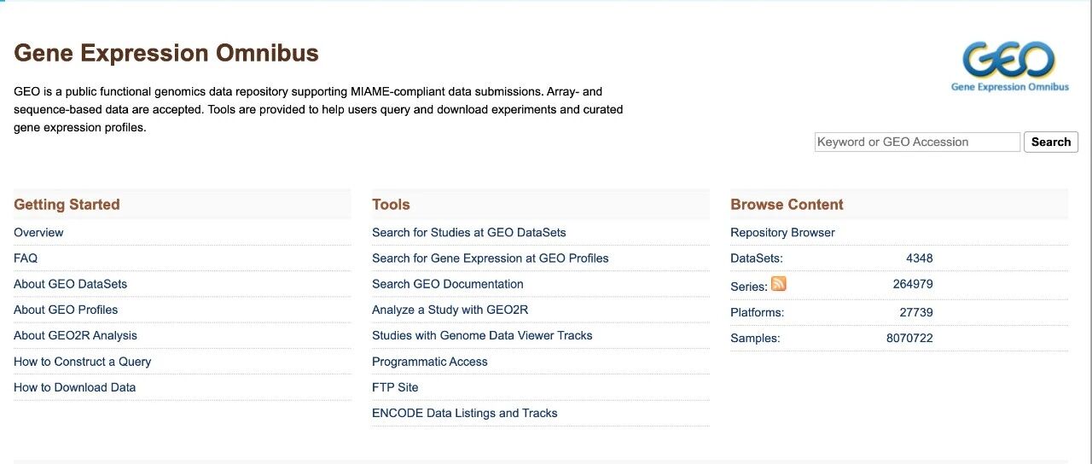The width and height of the screenshot is (1092, 464).
Task: View About GEO2R Analysis page
Action: [75, 336]
